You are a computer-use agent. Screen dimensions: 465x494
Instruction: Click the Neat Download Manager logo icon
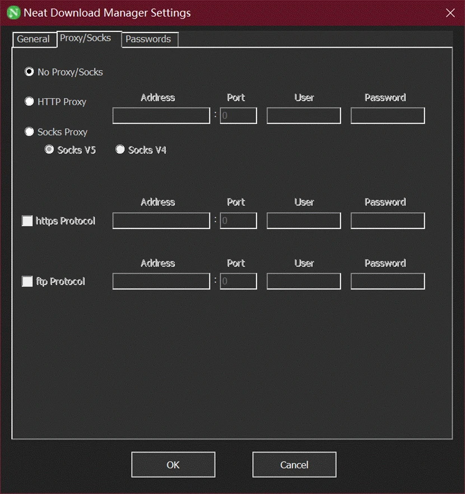[x=13, y=13]
